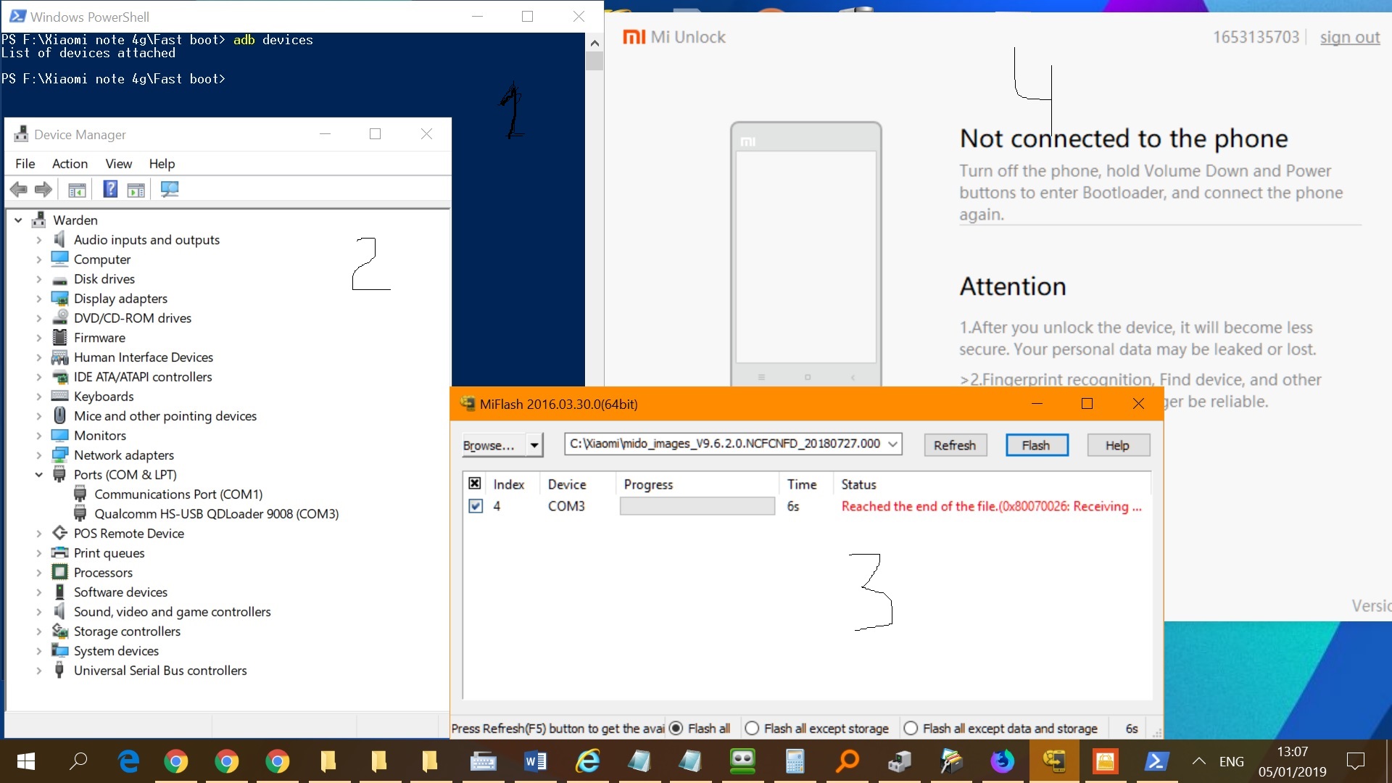Expand the Disk drives node

tap(38, 278)
